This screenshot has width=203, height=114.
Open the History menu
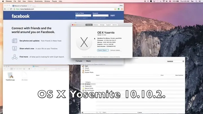(x=30, y=1)
